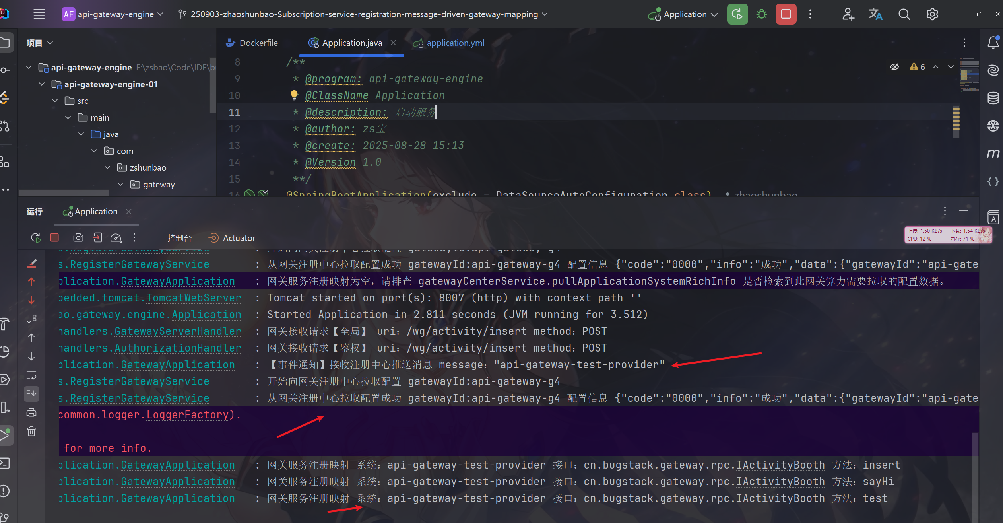Open the LoggerFactory link in console
The image size is (1003, 523).
pos(188,415)
